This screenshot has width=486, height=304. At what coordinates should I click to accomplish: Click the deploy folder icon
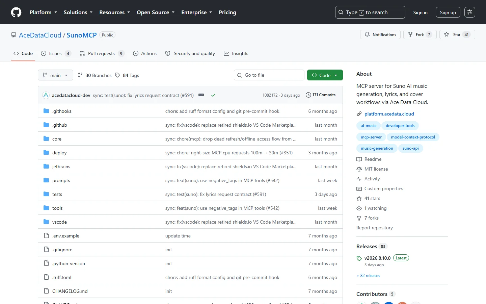click(46, 153)
